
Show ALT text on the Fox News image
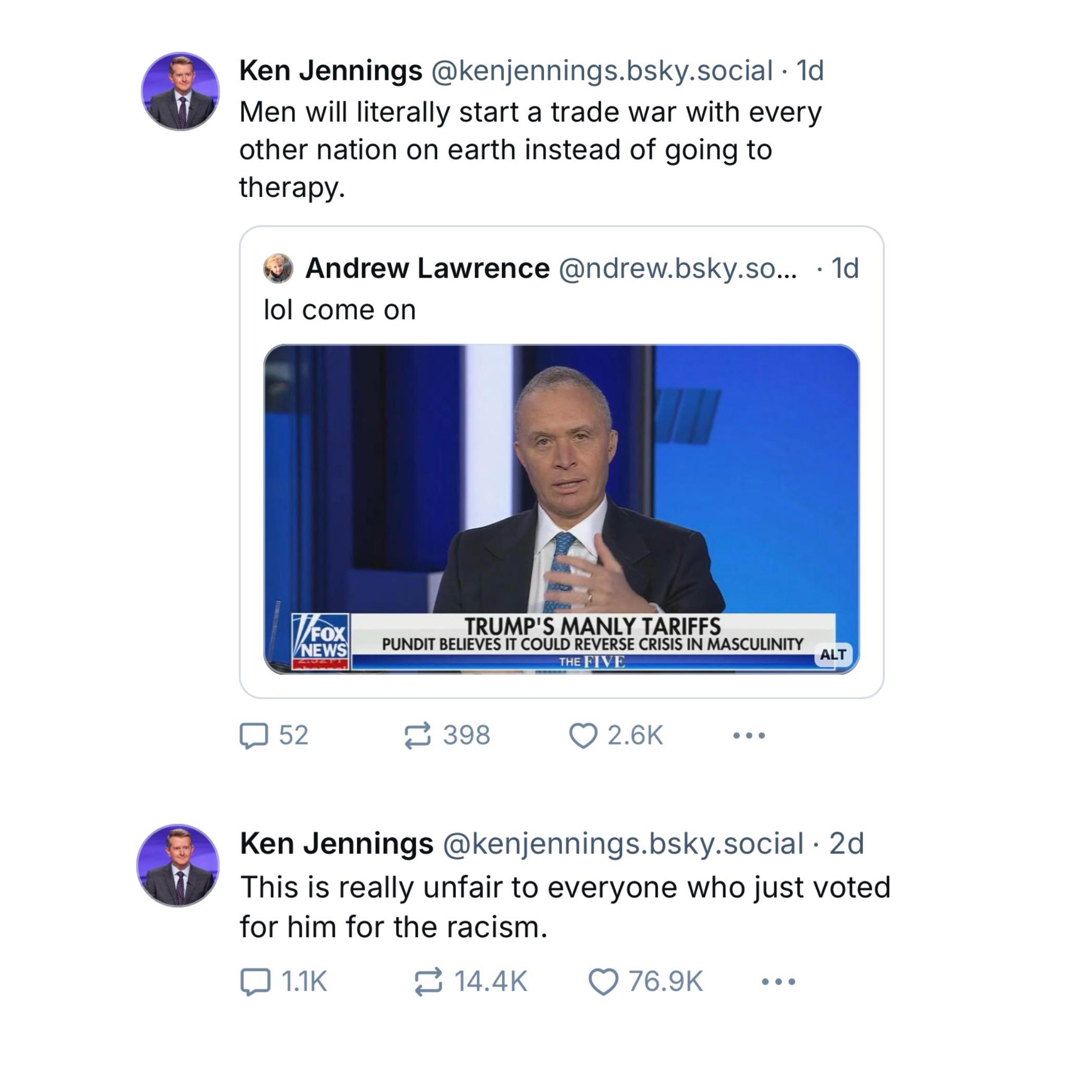[833, 654]
